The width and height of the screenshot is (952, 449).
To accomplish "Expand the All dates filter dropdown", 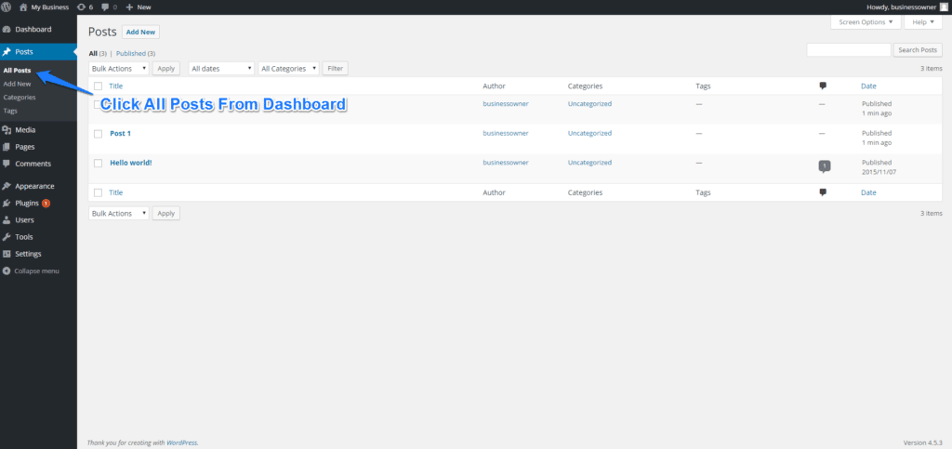I will pos(221,69).
